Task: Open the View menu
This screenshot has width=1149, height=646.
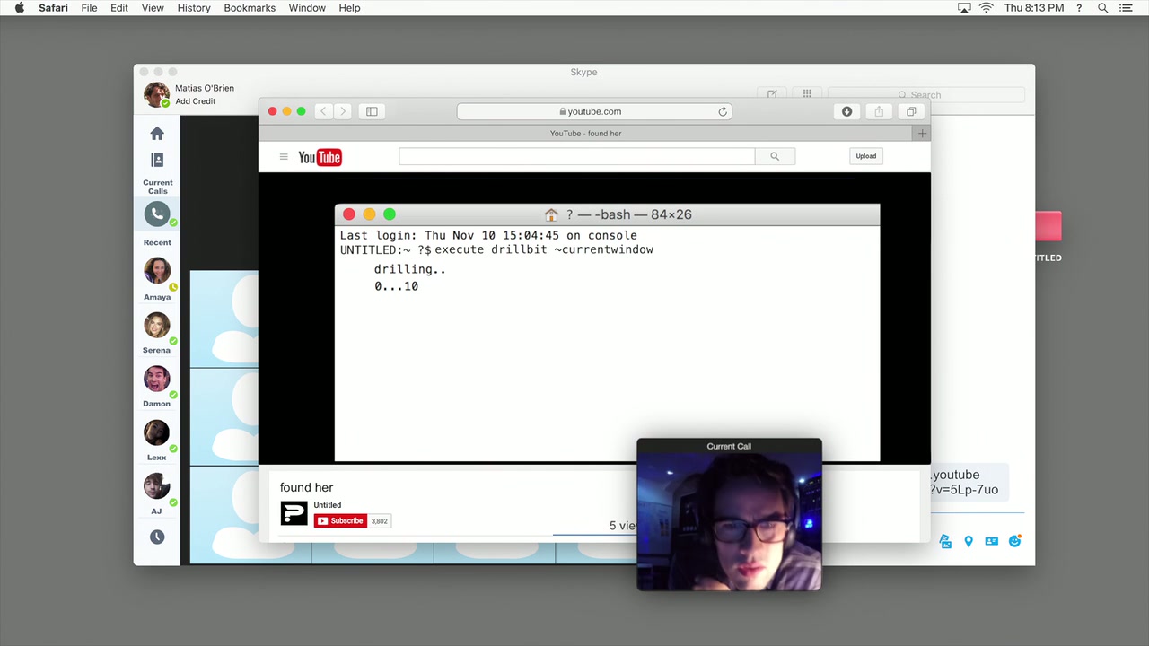Action: coord(153,8)
